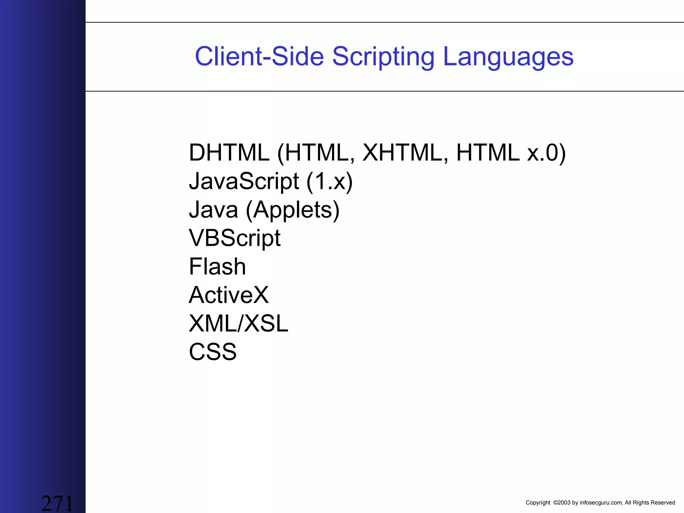
Task: Click the slide title 'Client-Side Scripting Languages'
Action: (384, 57)
